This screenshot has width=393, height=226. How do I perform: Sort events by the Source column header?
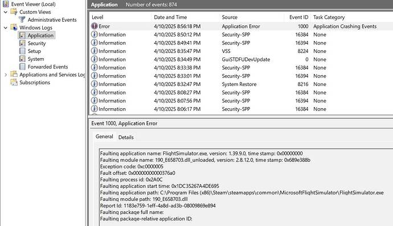click(x=230, y=17)
